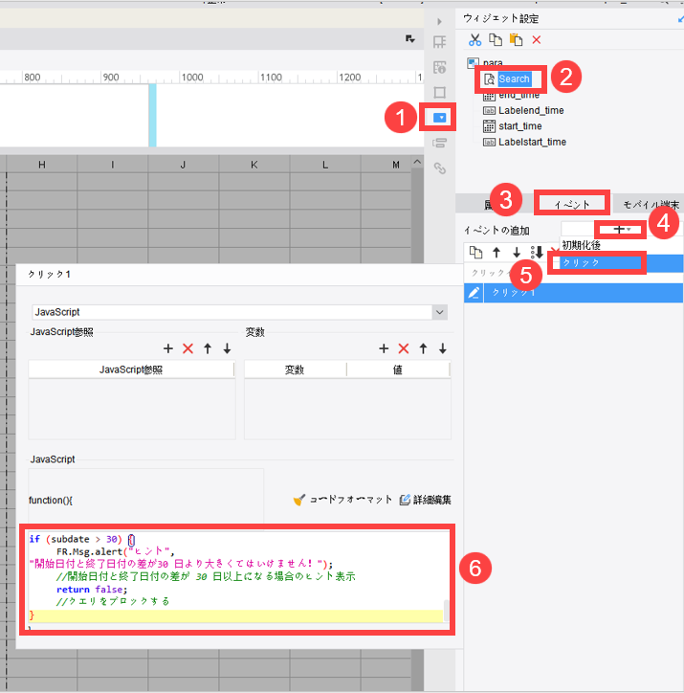Click column J header in grid
Screen dimensions: 684x693
click(x=184, y=165)
